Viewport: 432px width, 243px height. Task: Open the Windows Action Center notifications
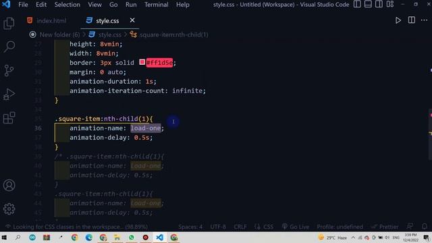(426, 238)
